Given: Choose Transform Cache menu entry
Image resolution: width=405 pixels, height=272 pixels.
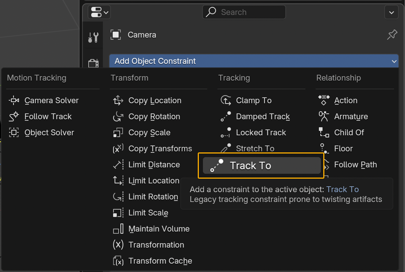Looking at the screenshot, I should [160, 261].
